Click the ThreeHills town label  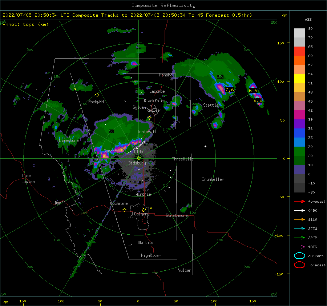point(183,159)
